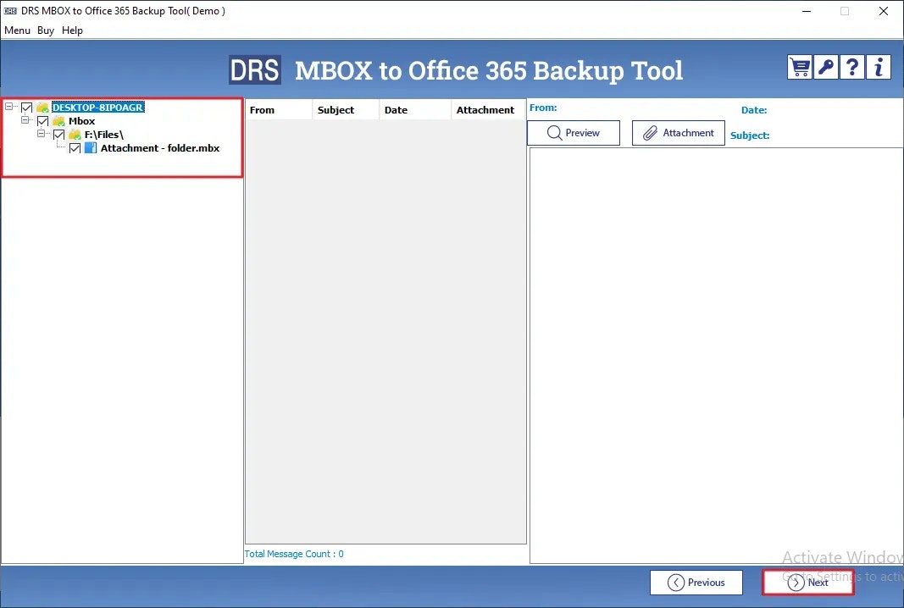Select the Mbox tree label
Image resolution: width=904 pixels, height=608 pixels.
[82, 121]
